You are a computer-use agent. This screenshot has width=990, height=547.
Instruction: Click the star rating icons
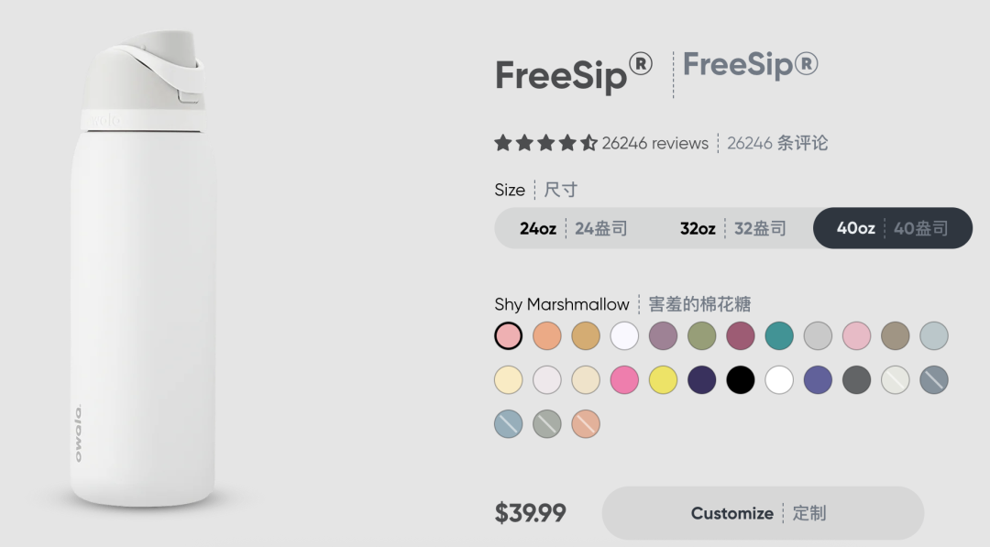coord(545,143)
